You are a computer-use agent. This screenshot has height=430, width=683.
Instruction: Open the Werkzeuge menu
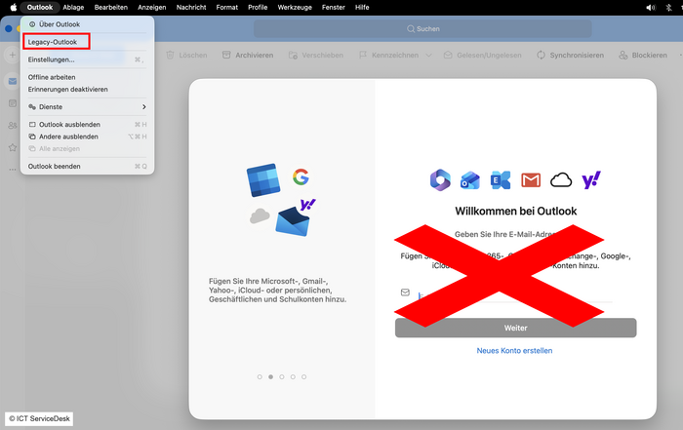(295, 8)
